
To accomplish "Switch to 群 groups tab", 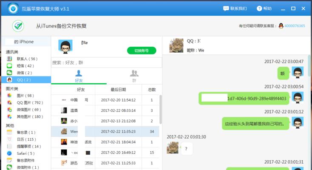I will (x=134, y=76).
